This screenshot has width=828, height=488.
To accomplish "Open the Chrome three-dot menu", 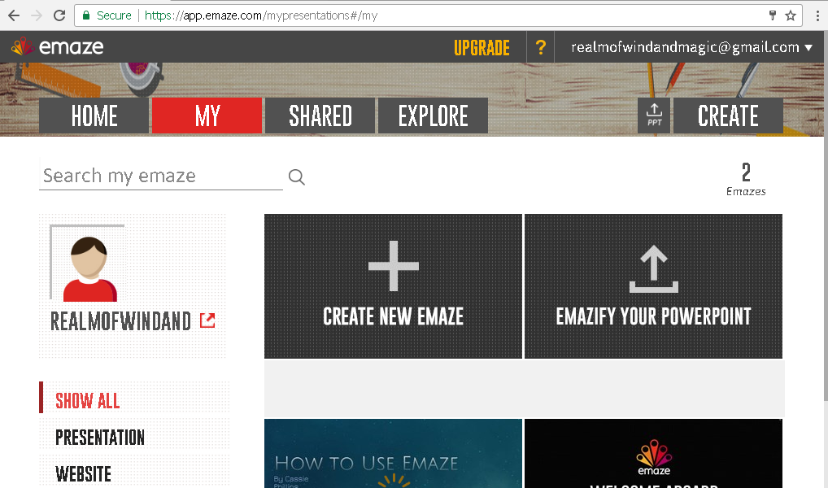I will pos(817,15).
